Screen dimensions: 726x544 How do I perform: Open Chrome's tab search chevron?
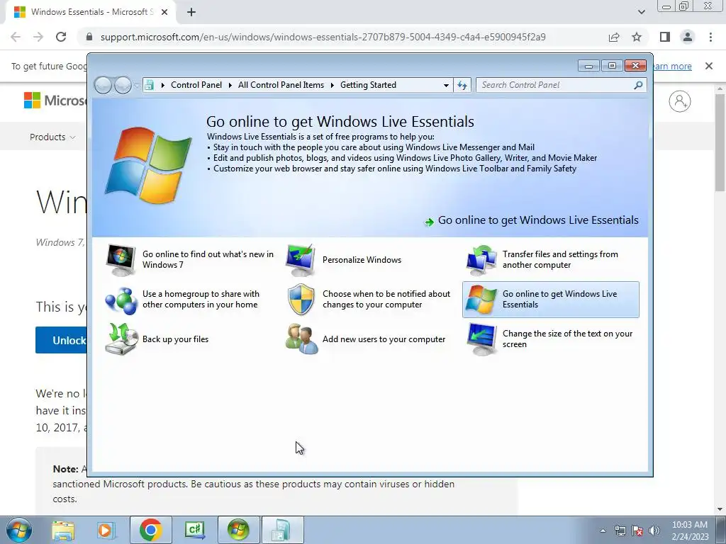coord(641,12)
